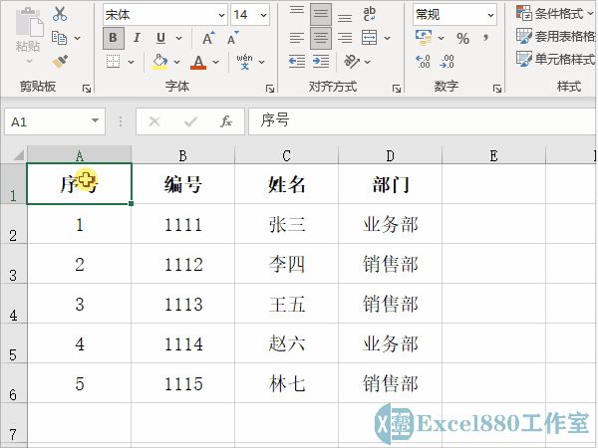Viewport: 598px width, 448px height.
Task: Click the 套用表格格式 button
Action: click(x=555, y=36)
